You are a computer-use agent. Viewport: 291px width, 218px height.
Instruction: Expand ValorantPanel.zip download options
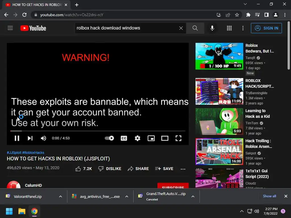[x=61, y=196]
